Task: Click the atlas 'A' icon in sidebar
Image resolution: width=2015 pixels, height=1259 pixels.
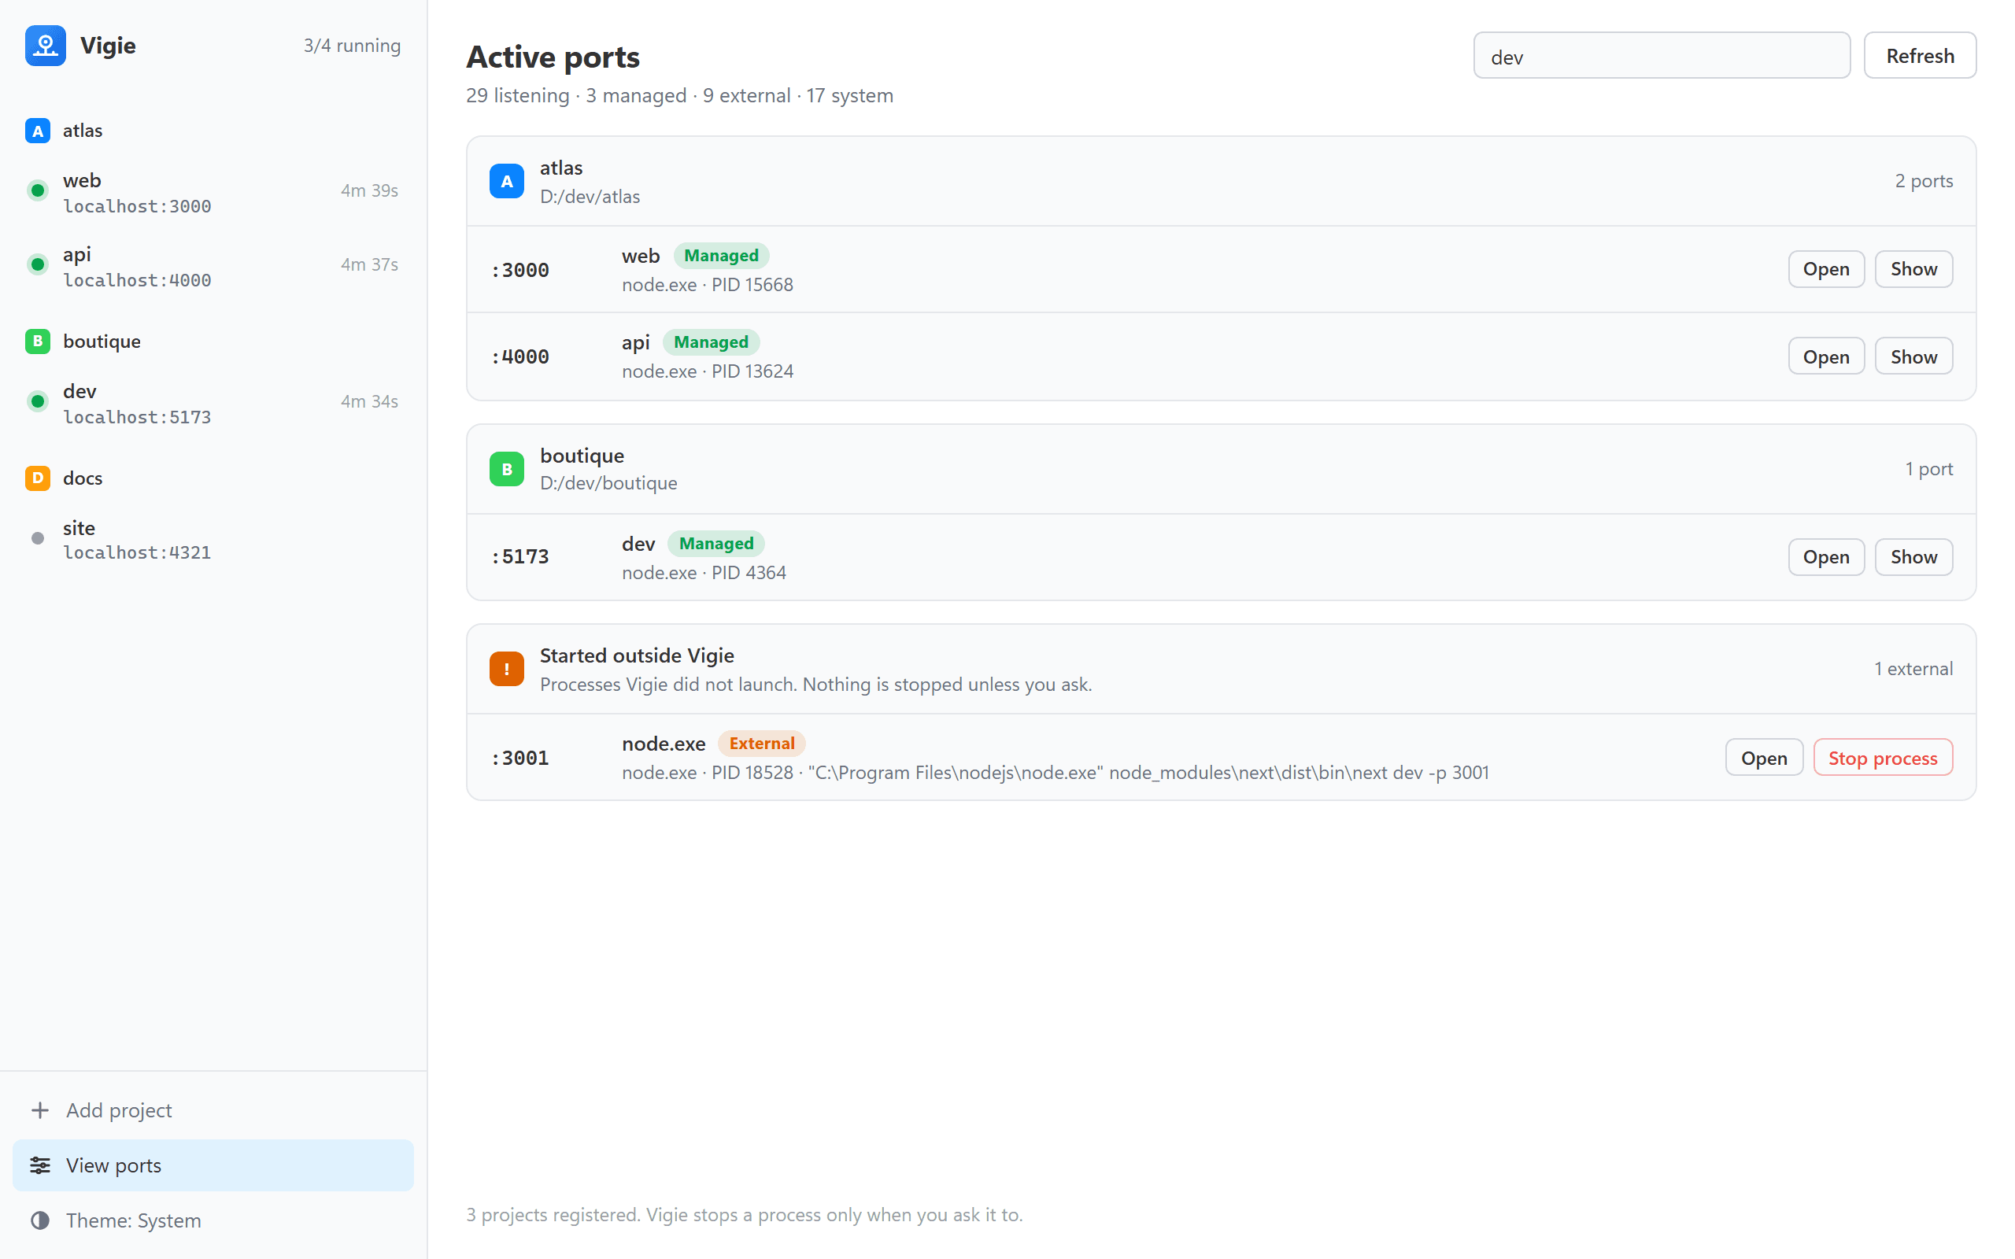Action: (38, 131)
